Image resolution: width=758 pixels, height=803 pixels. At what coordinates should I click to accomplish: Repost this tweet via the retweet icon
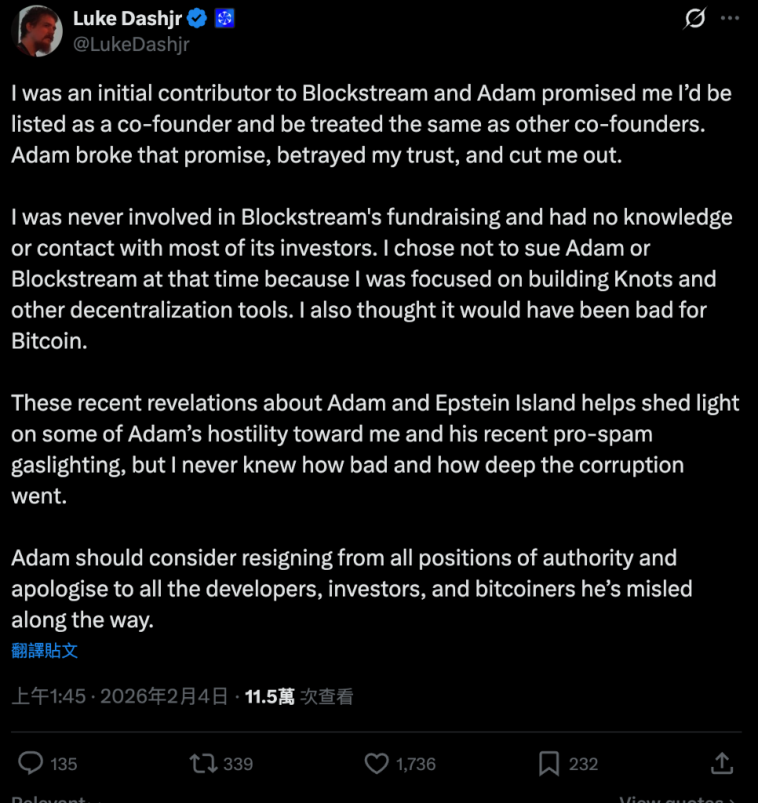(203, 763)
